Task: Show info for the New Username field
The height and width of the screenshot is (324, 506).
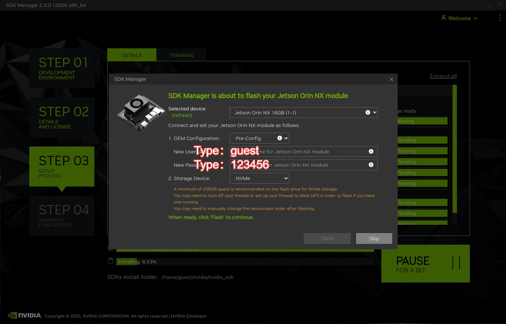Action: pyautogui.click(x=371, y=151)
